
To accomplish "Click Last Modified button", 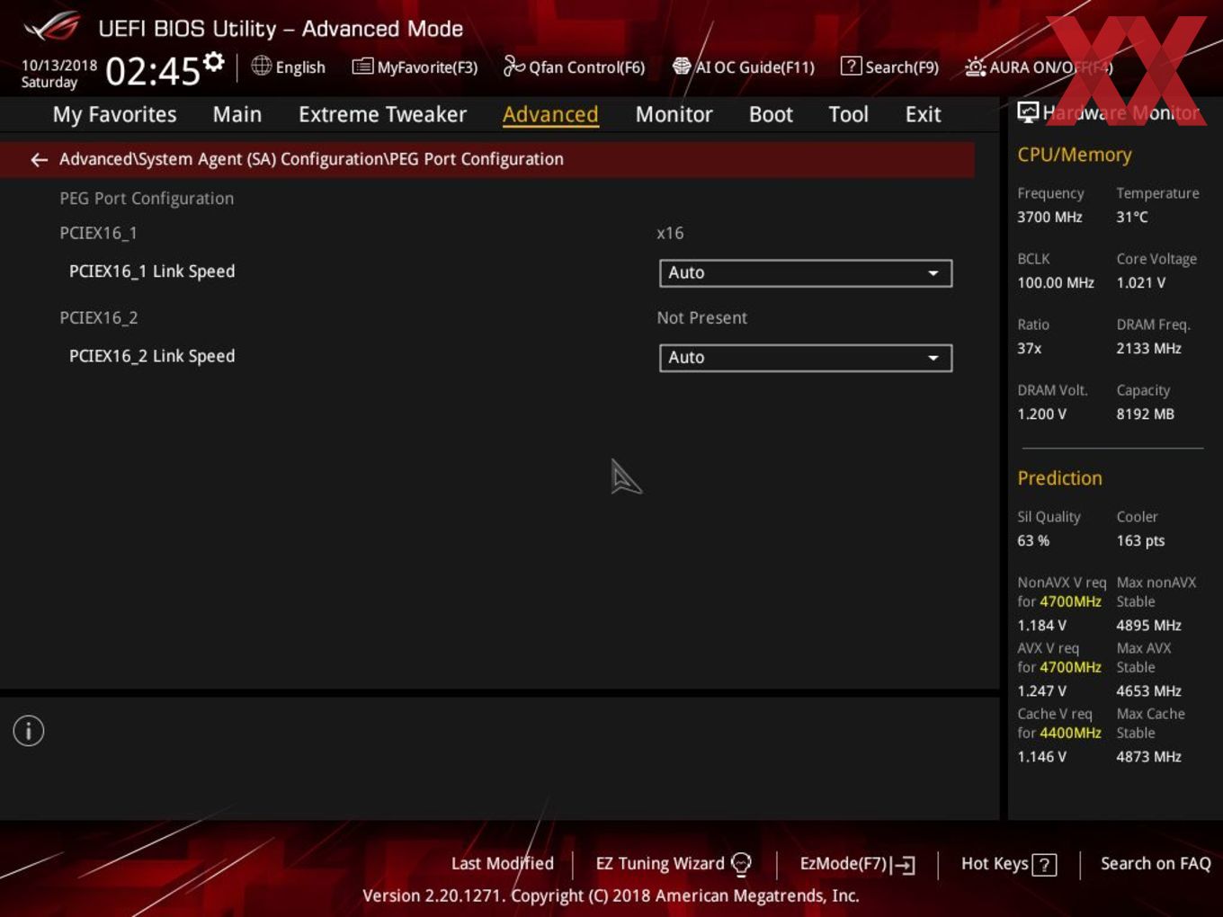I will click(503, 864).
